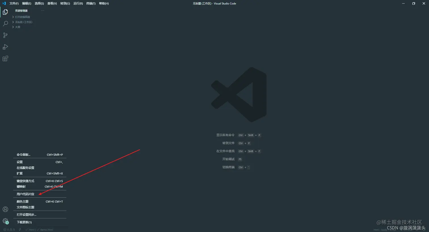Open the Explorer view in activity bar

5,12
